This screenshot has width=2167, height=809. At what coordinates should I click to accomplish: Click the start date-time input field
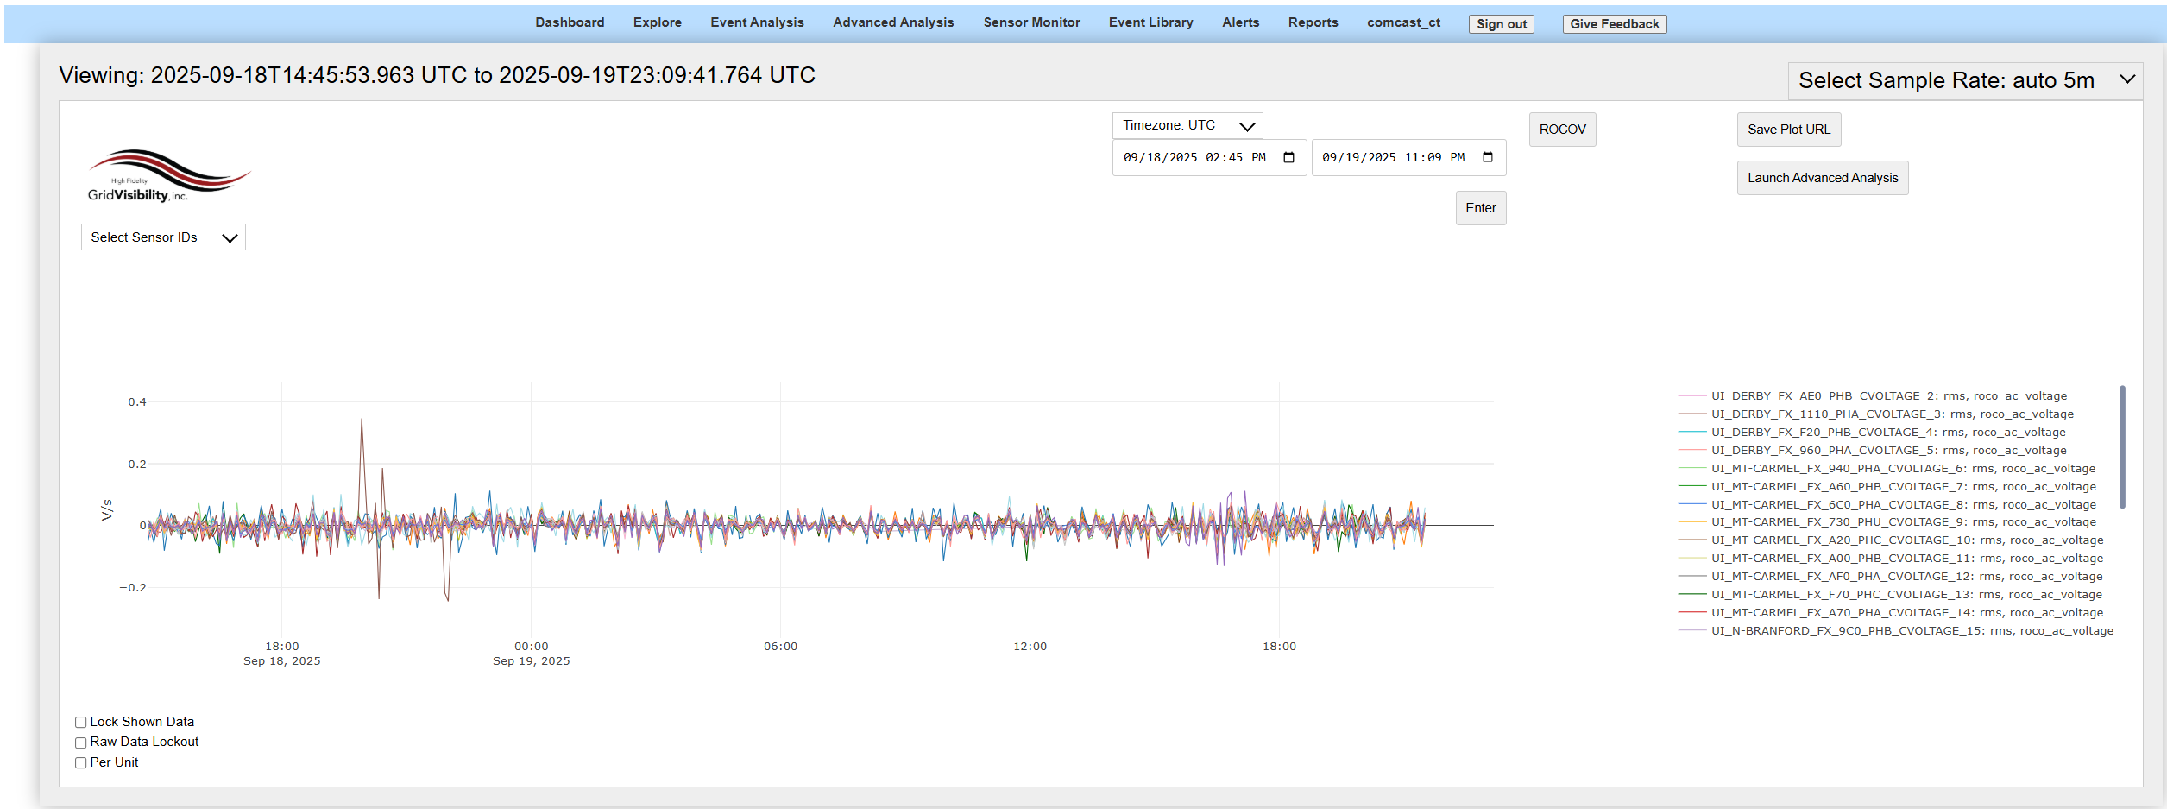pos(1195,158)
